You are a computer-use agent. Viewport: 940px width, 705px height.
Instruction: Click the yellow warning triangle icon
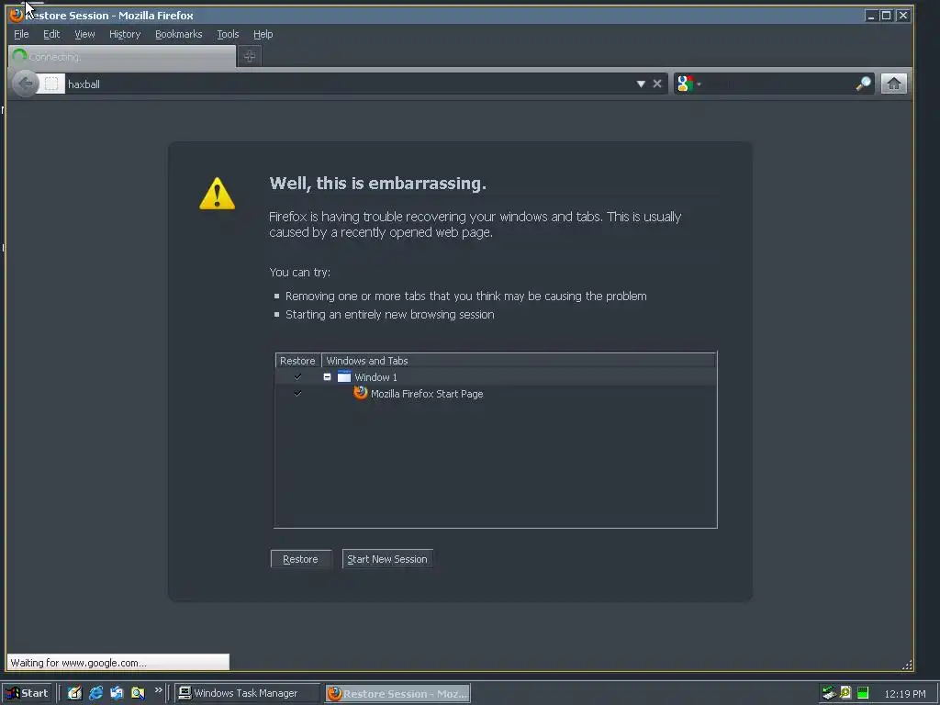tap(217, 194)
